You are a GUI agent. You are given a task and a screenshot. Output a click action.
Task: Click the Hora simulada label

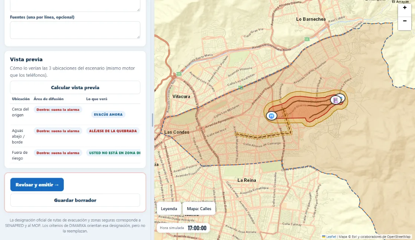tap(172, 228)
